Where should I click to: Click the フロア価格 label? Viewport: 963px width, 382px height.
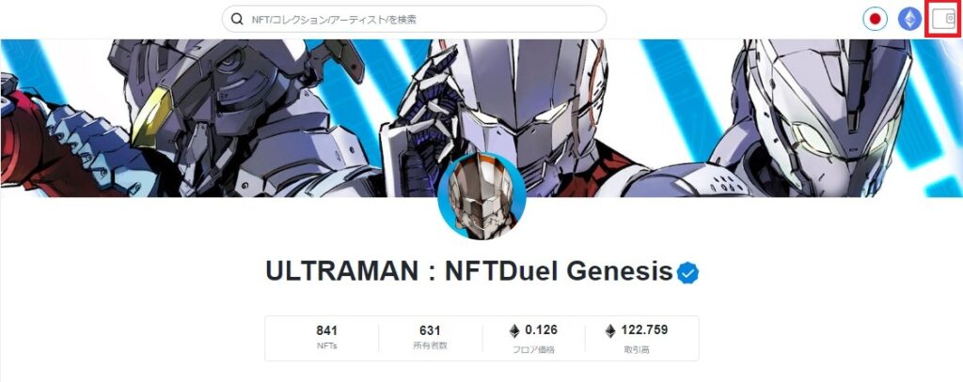click(x=533, y=350)
